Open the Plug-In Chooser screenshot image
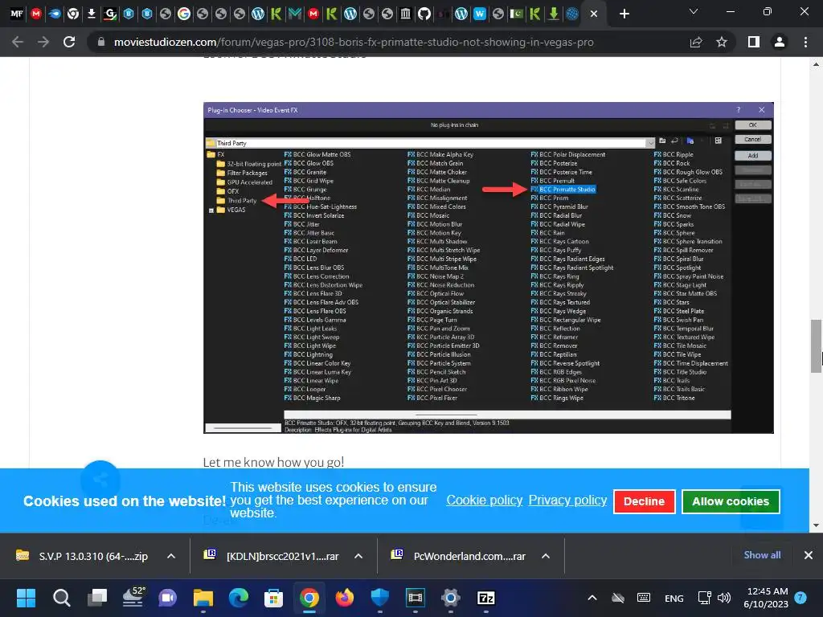Screen dimensions: 823x617 click(488, 268)
